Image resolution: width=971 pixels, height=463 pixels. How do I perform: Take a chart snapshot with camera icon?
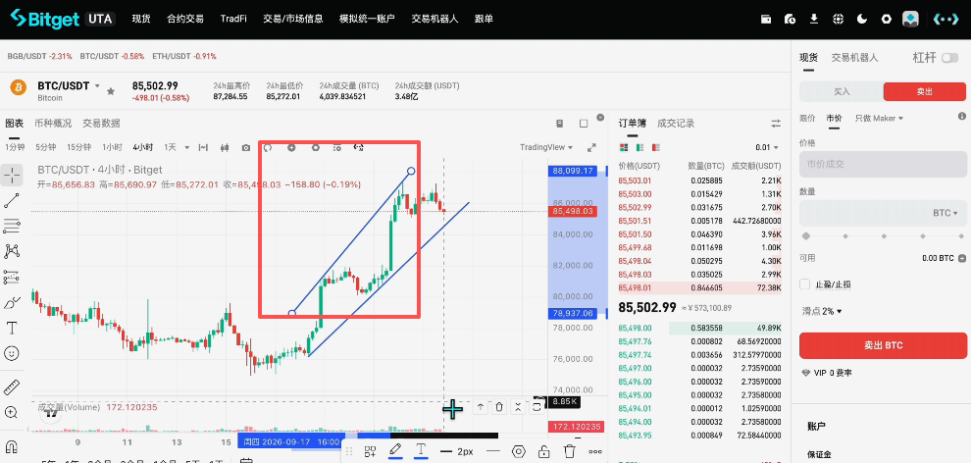246,147
